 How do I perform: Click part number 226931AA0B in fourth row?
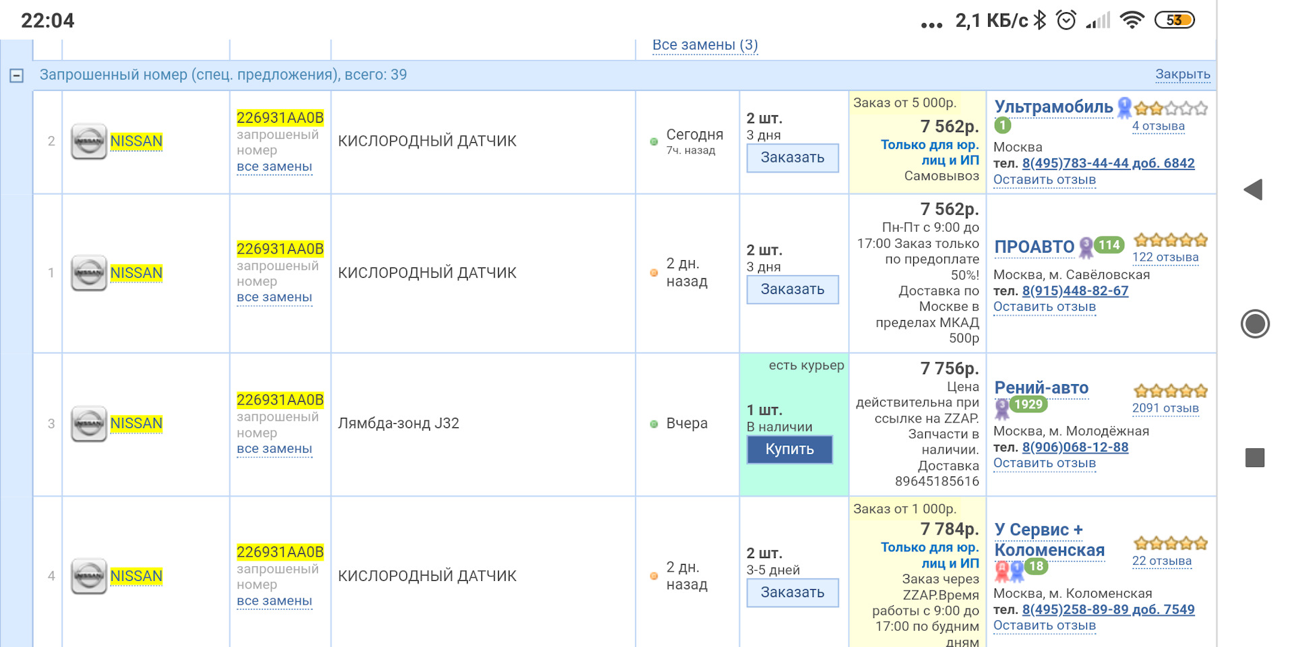280,552
